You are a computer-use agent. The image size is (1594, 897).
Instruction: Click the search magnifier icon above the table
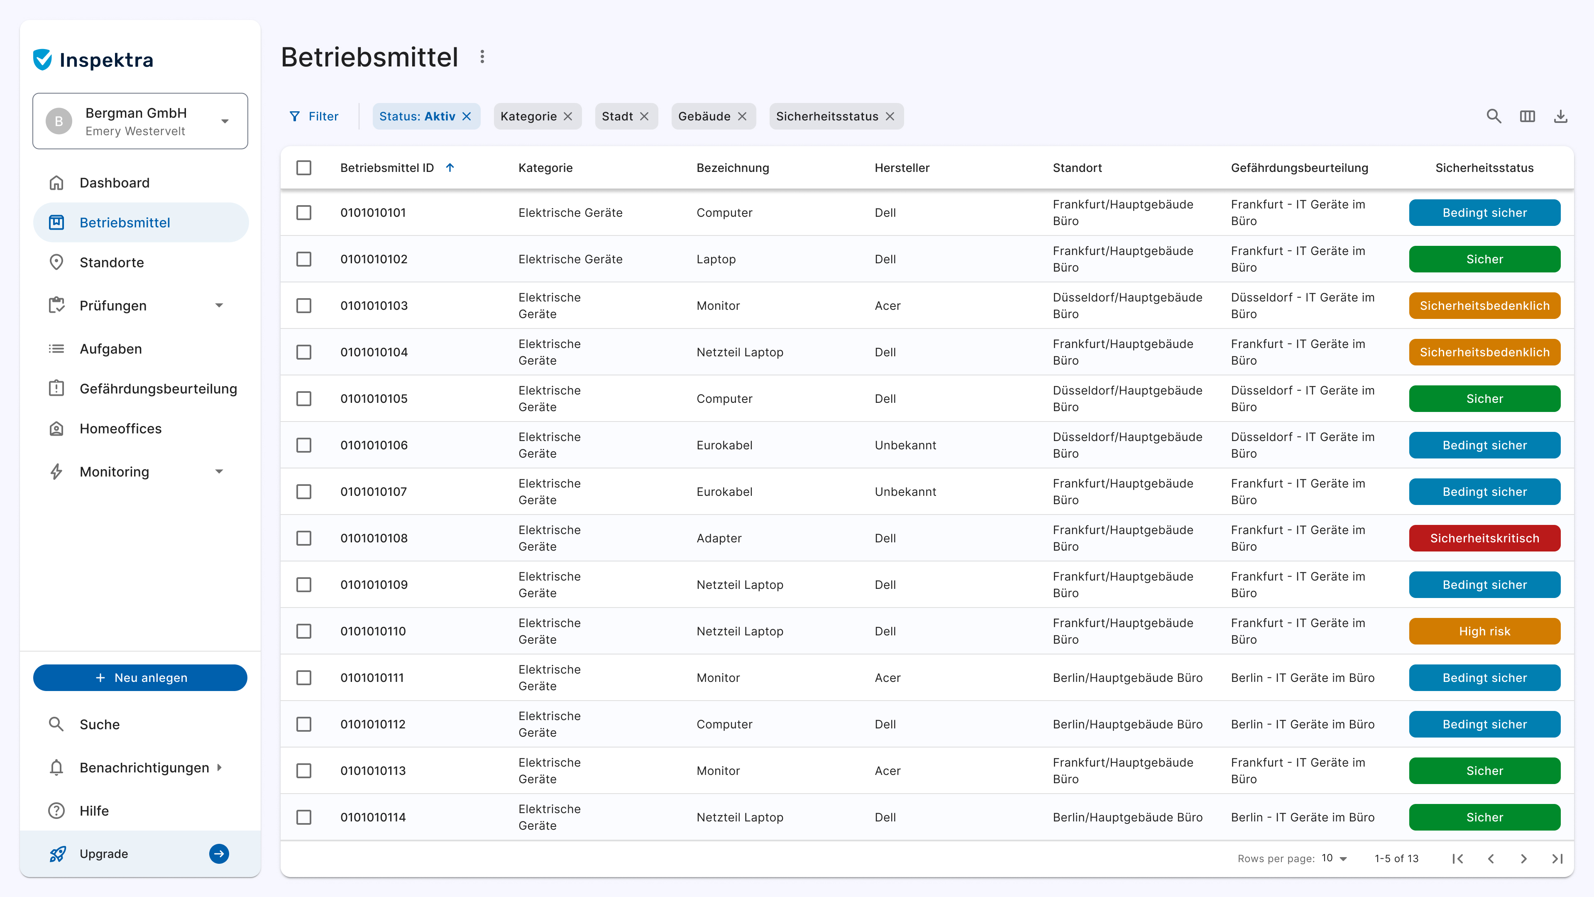(1494, 116)
